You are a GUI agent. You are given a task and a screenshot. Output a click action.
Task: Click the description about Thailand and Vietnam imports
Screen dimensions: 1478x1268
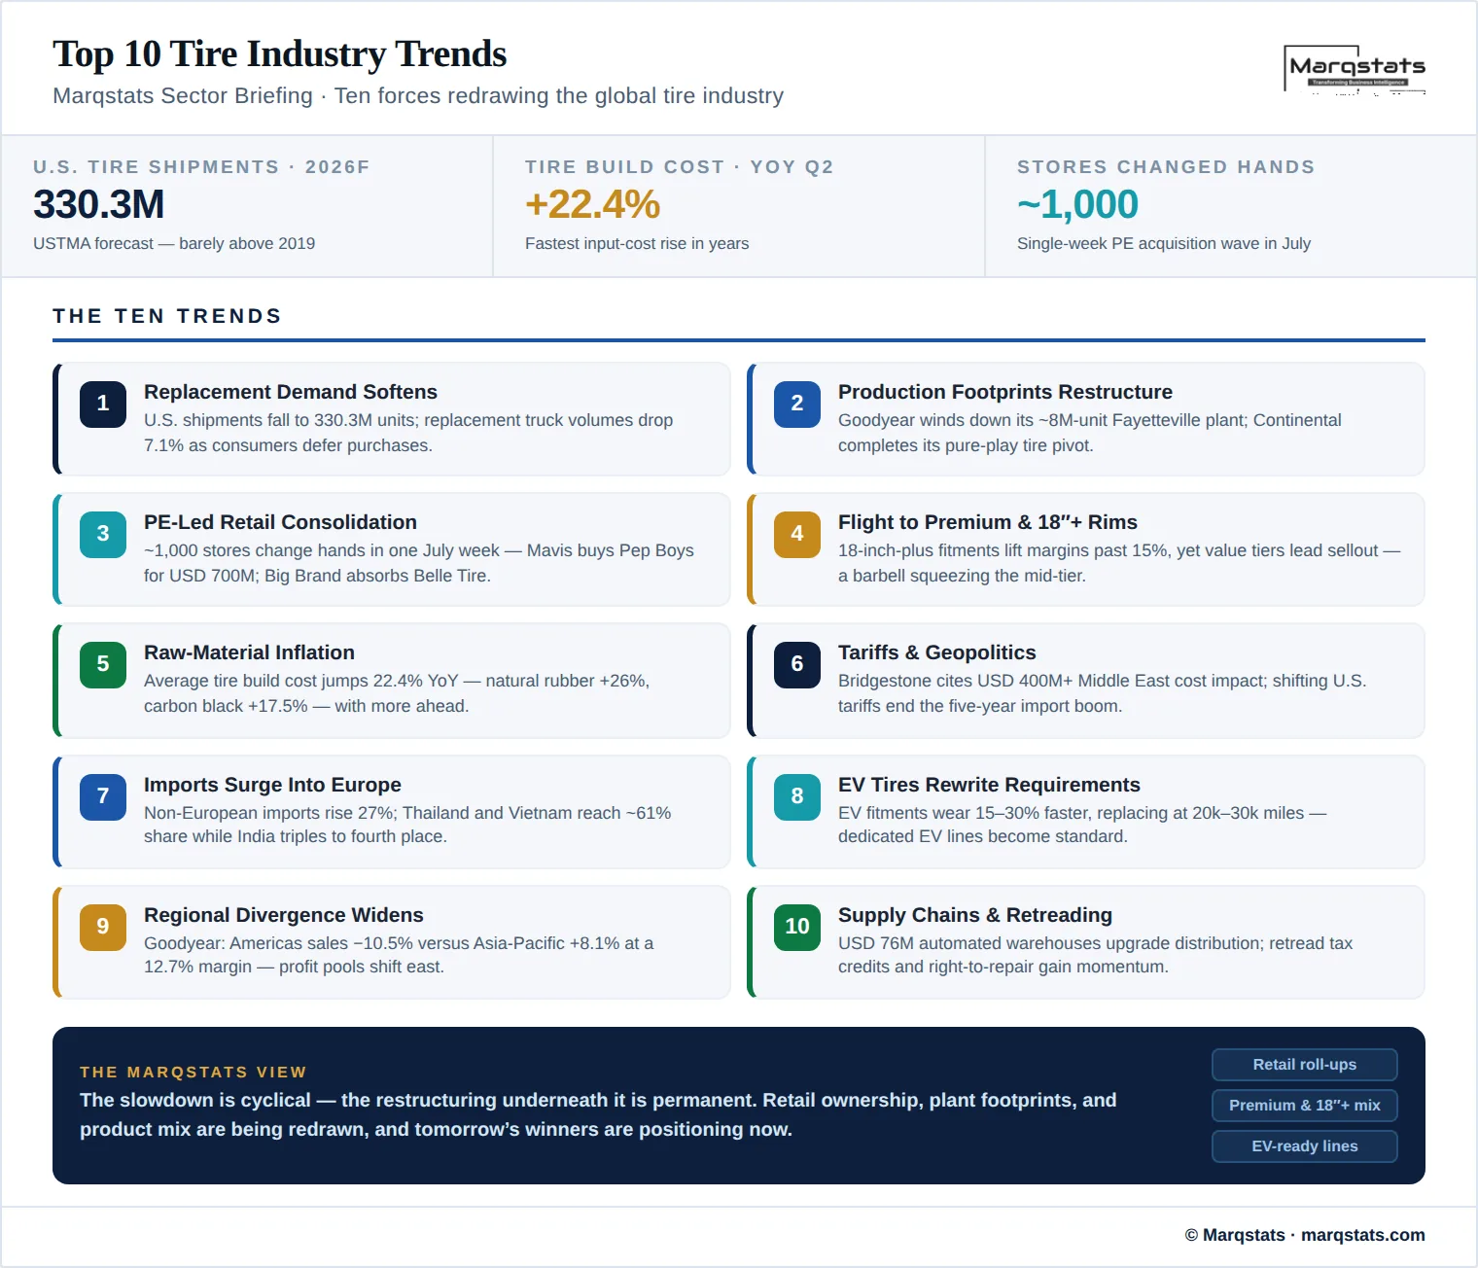coord(407,825)
